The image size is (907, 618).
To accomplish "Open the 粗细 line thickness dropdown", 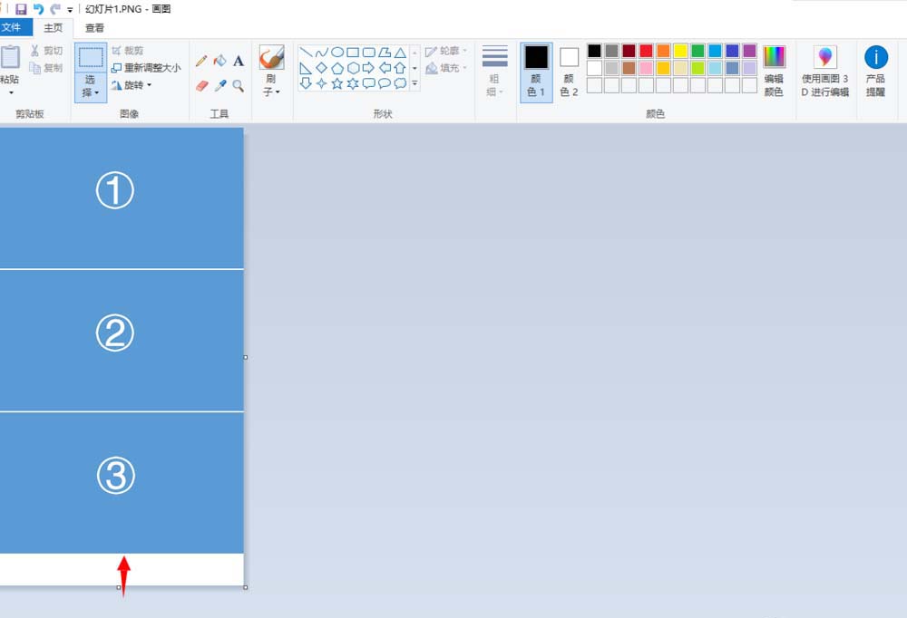I will click(x=494, y=71).
